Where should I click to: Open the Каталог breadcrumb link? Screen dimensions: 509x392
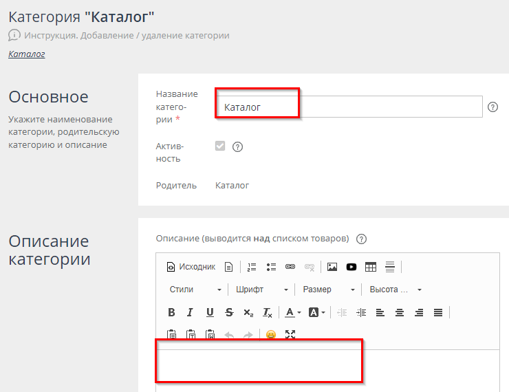[x=27, y=54]
